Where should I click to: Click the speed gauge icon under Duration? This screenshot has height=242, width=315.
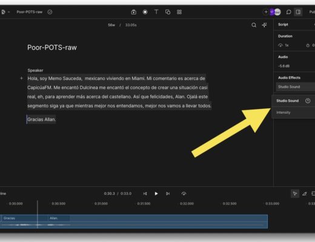(280, 45)
